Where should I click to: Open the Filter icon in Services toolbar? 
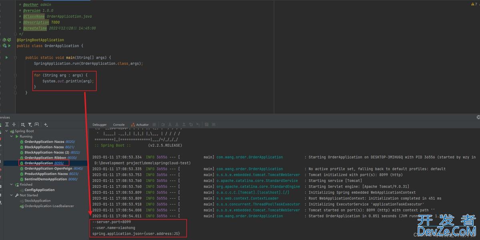click(x=30, y=125)
